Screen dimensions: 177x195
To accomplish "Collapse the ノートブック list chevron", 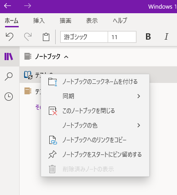I will point(66,57).
